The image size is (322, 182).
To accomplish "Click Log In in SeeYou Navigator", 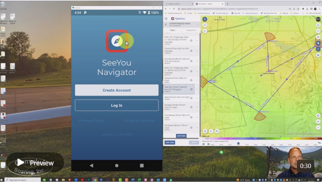I will point(117,105).
